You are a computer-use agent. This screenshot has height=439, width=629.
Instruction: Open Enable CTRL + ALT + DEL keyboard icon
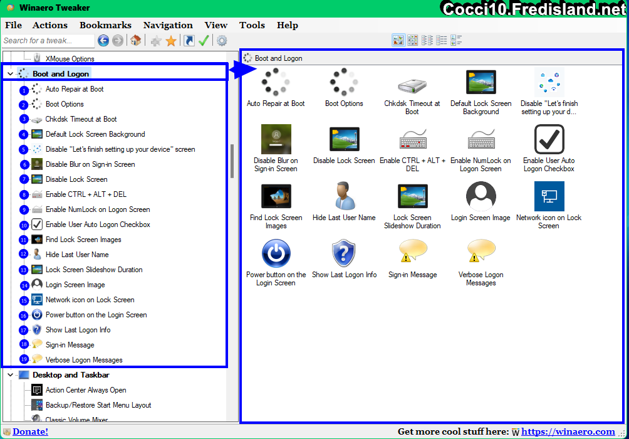click(412, 139)
